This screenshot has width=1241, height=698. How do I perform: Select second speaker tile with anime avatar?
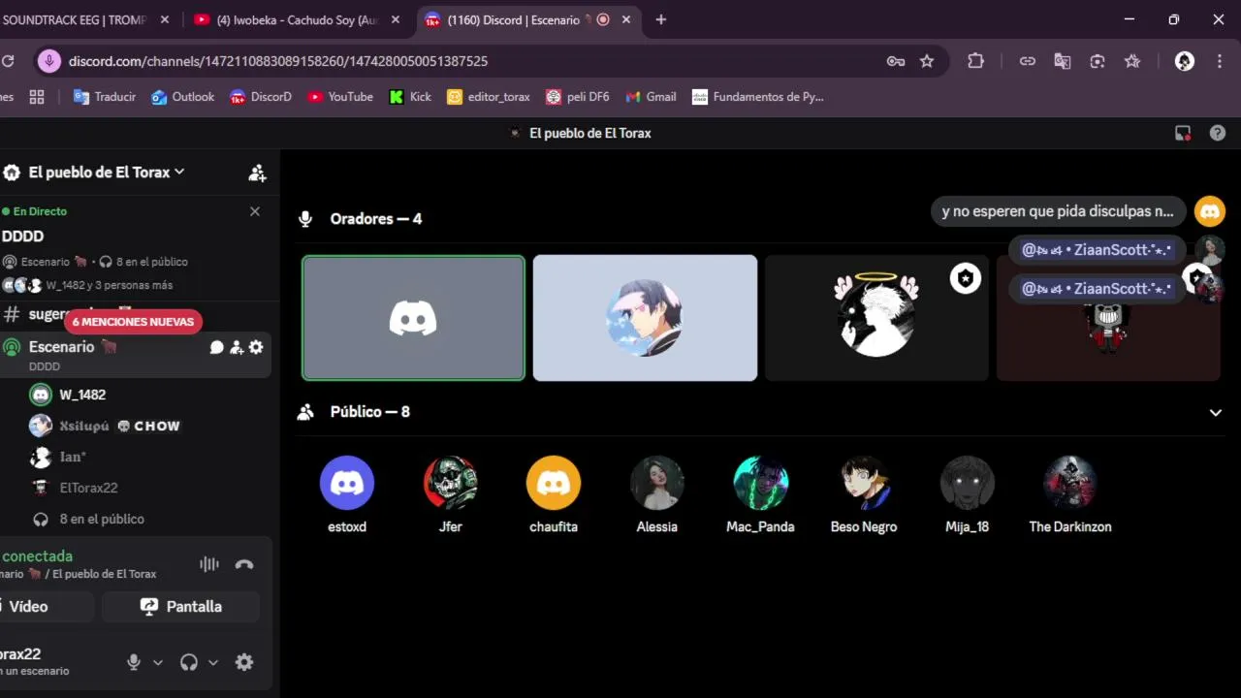[645, 318]
